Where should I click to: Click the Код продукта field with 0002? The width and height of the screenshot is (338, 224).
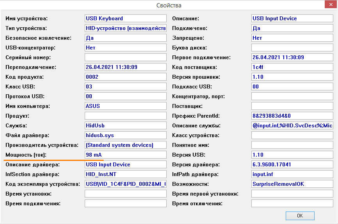click(125, 77)
